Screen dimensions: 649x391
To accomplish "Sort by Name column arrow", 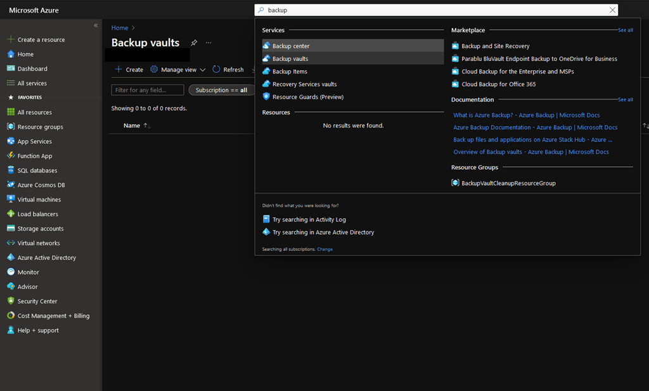I will pyautogui.click(x=147, y=125).
